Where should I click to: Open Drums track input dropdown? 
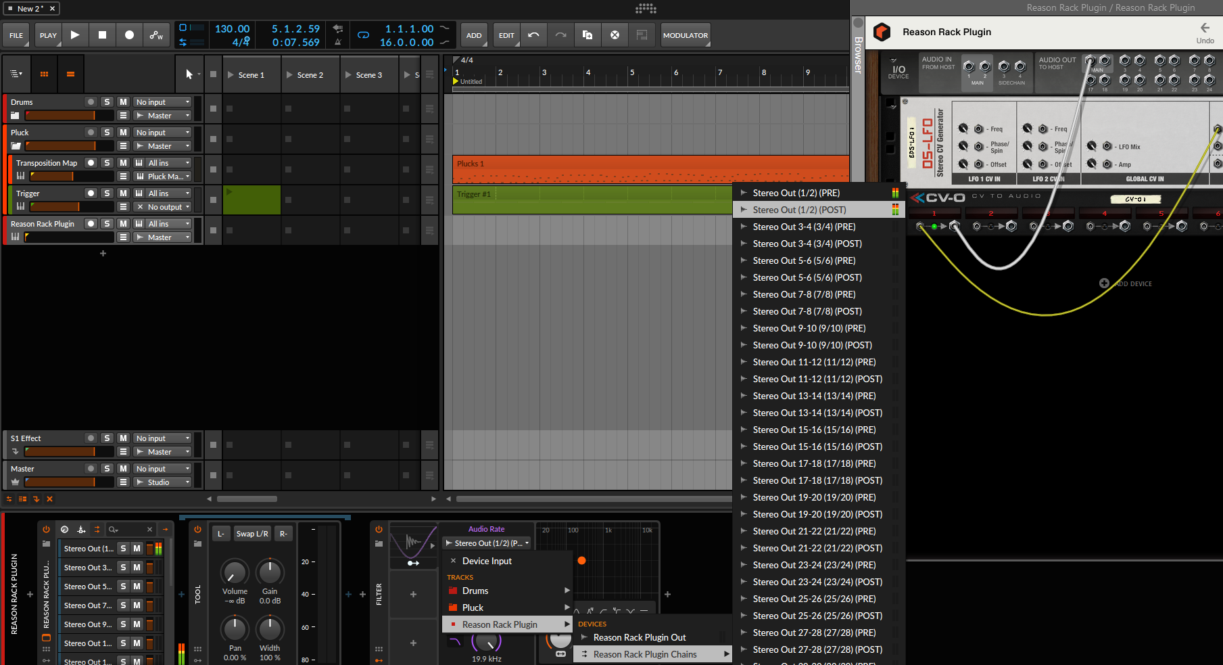point(162,102)
